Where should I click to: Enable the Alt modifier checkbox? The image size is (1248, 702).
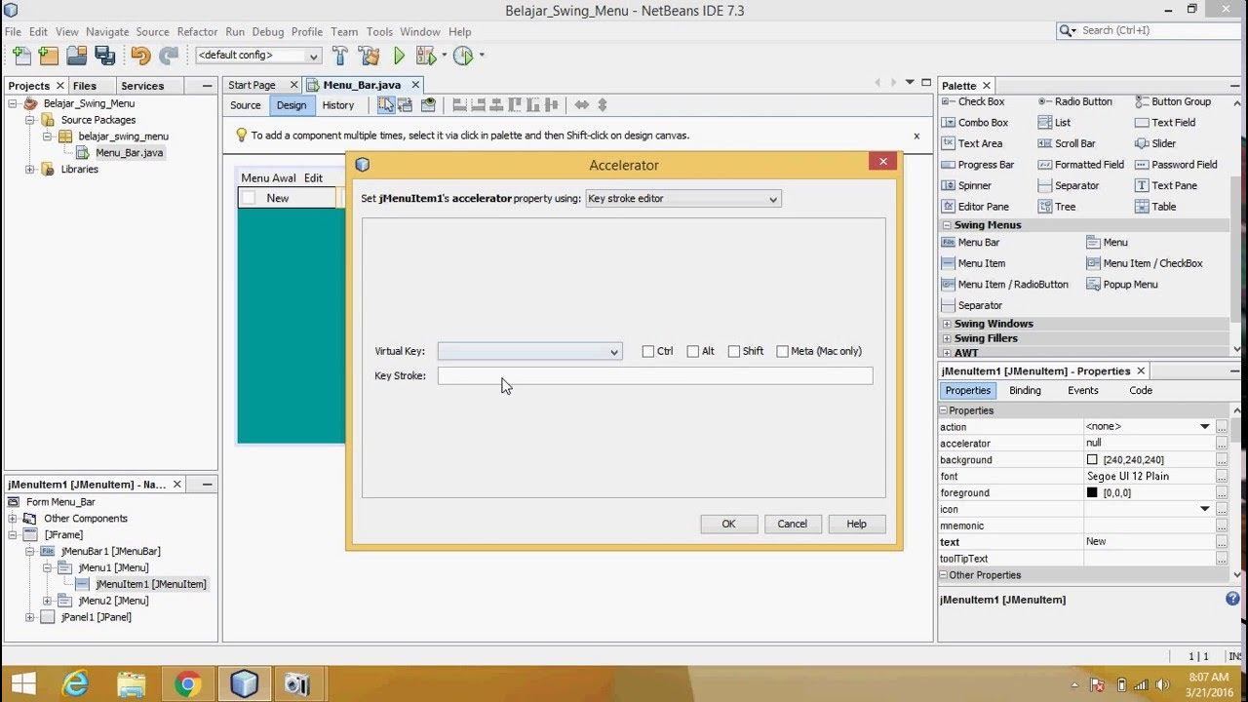coord(693,351)
